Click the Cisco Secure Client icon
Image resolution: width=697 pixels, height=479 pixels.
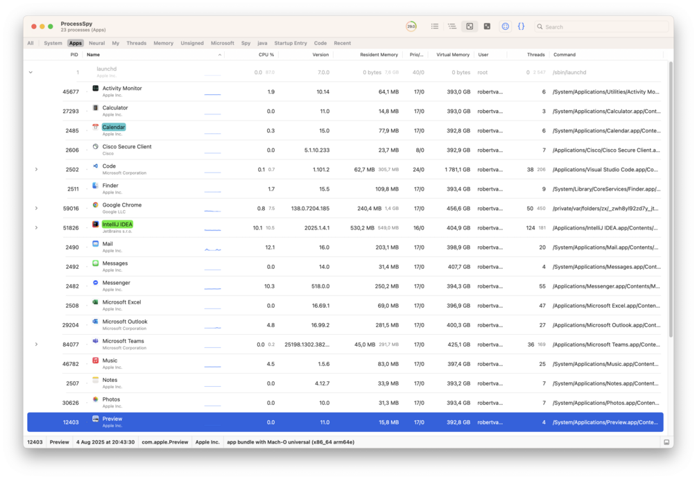coord(95,147)
